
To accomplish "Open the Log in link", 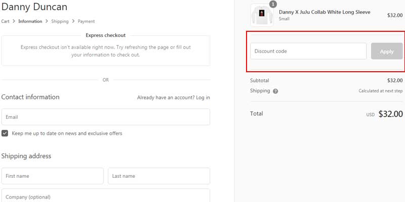I will [x=202, y=97].
